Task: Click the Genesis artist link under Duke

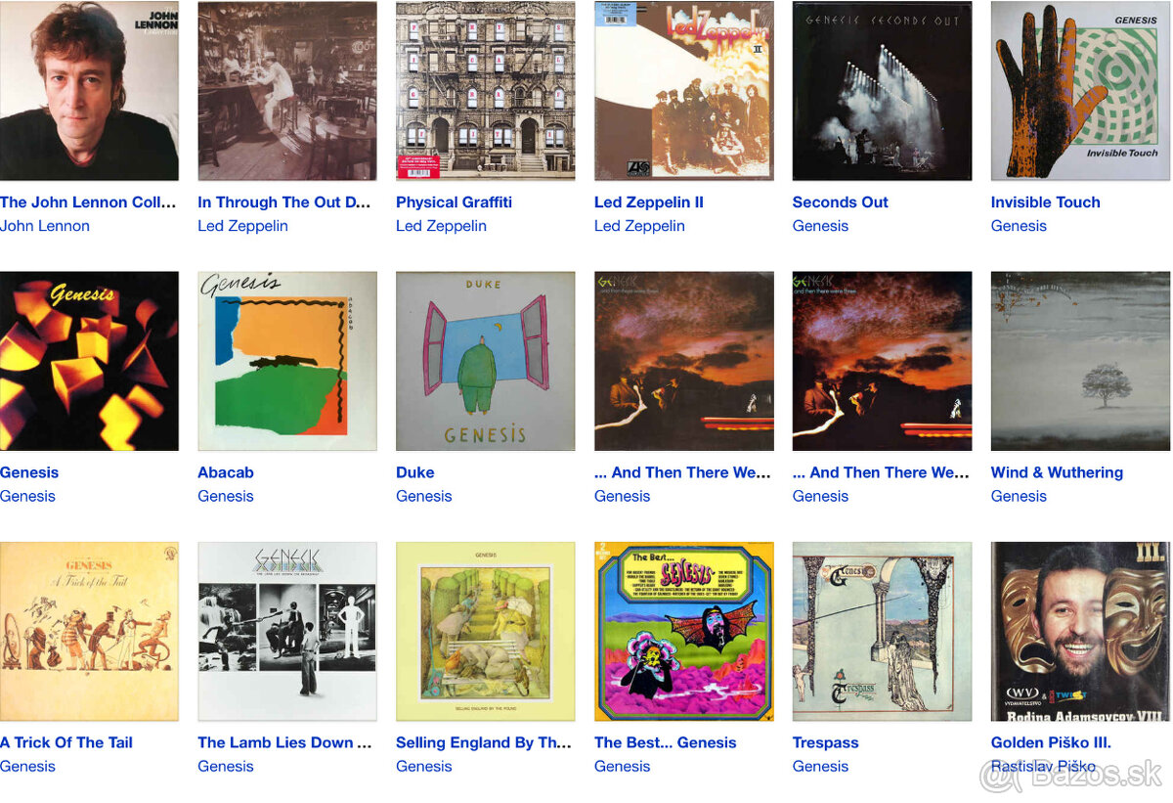Action: pos(424,496)
